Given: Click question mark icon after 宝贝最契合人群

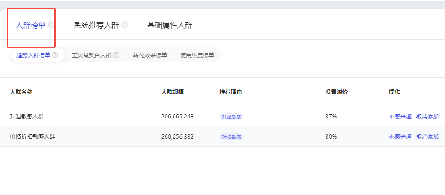Looking at the screenshot, I should click(x=116, y=55).
